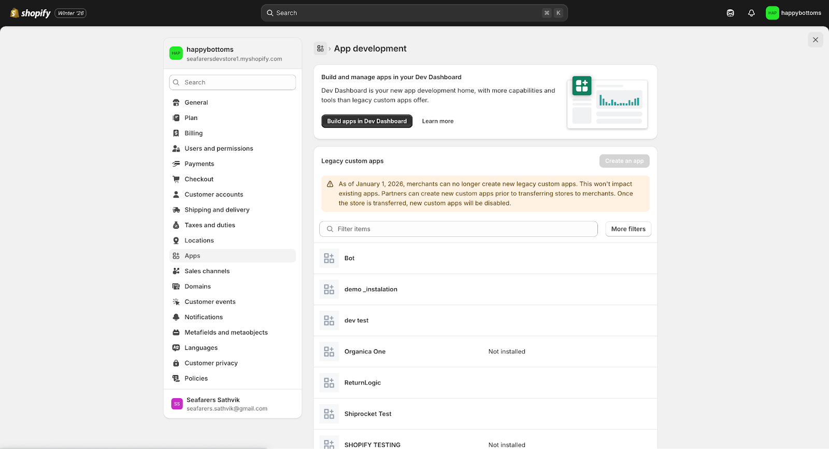829x449 pixels.
Task: Select the Policies menu item
Action: coord(233,379)
